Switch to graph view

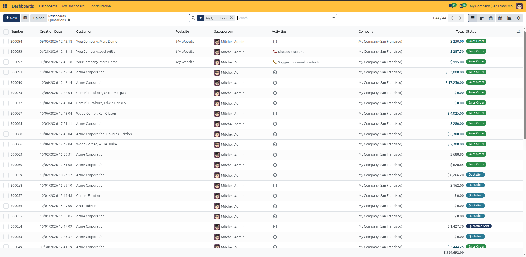click(x=509, y=18)
